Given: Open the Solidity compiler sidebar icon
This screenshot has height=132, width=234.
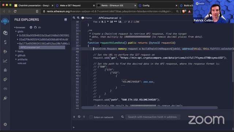Looking at the screenshot, I should 5,42.
